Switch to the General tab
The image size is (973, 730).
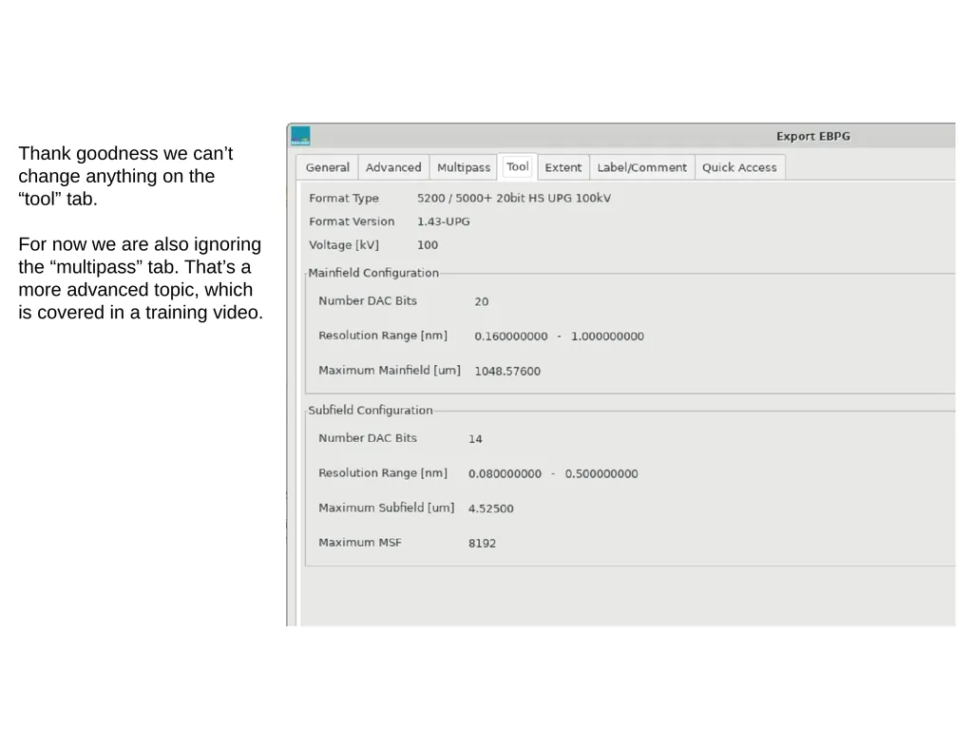[x=328, y=167]
